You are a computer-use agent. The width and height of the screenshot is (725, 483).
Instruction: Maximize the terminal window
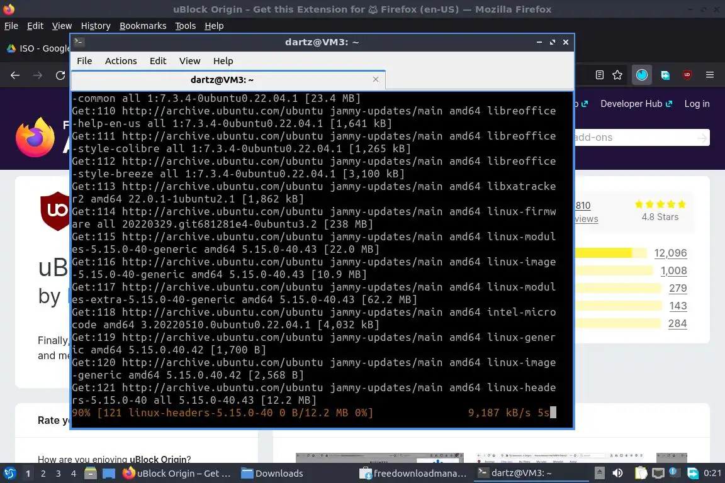pos(552,42)
